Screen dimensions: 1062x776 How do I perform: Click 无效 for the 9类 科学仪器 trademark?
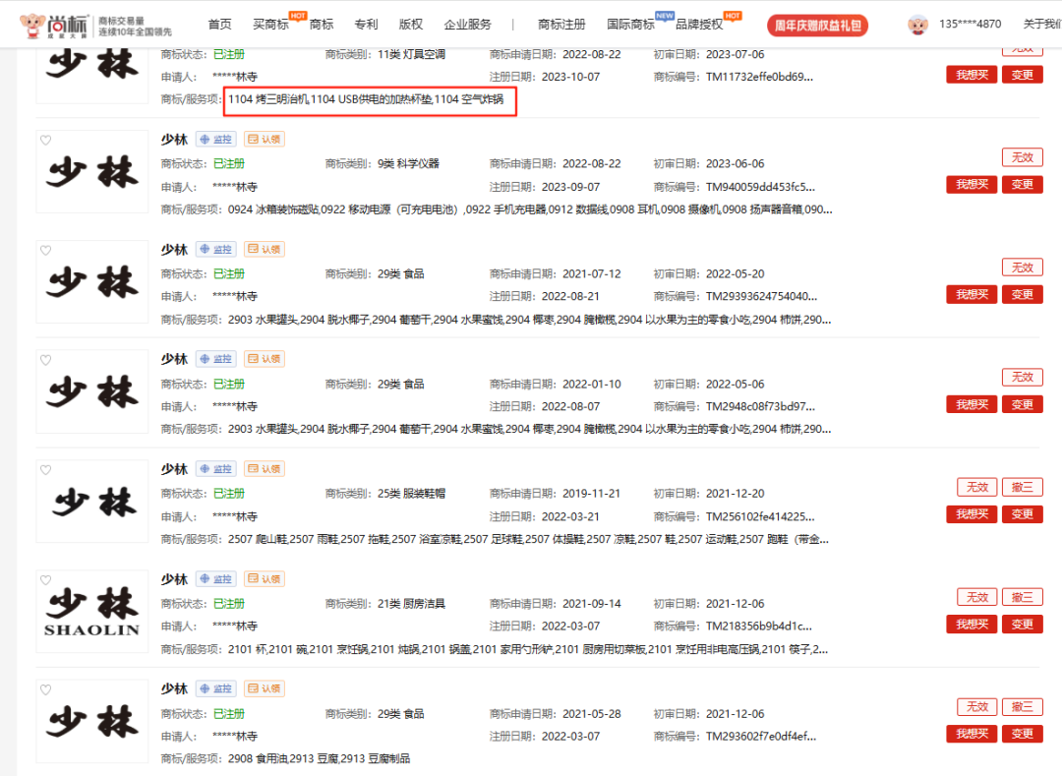pos(1022,157)
